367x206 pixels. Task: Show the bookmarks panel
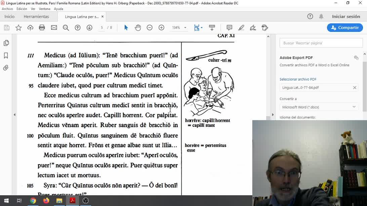coord(6,55)
